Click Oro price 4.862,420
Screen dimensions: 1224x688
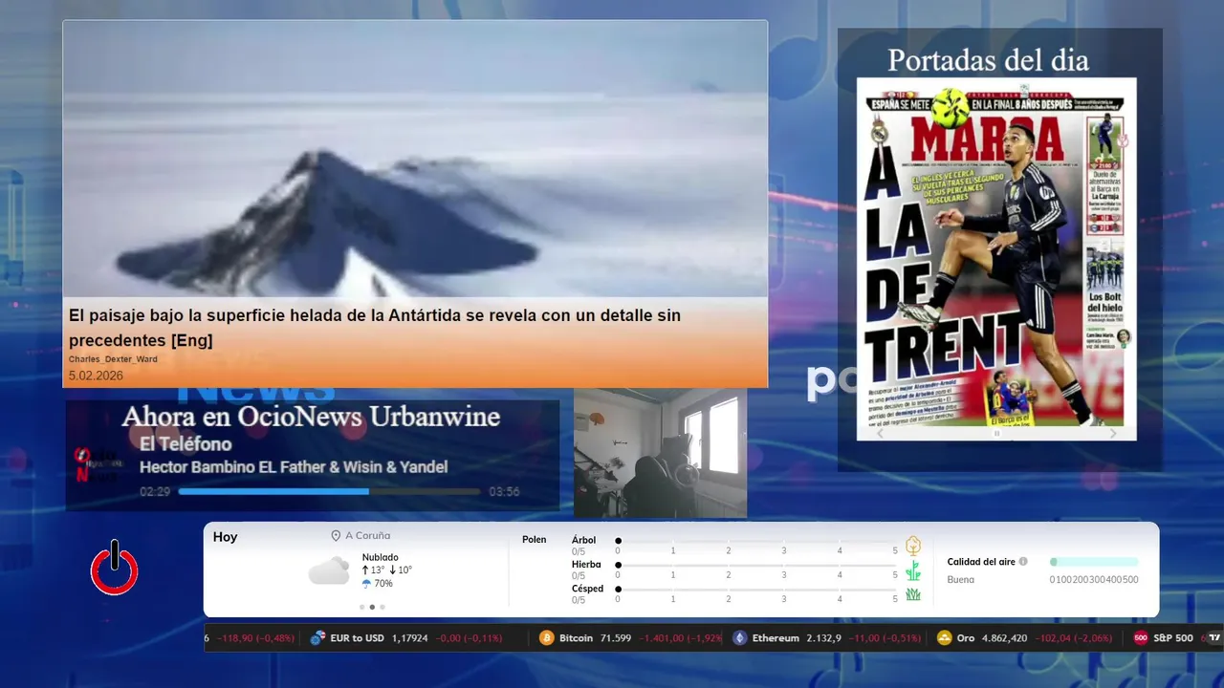point(1005,638)
